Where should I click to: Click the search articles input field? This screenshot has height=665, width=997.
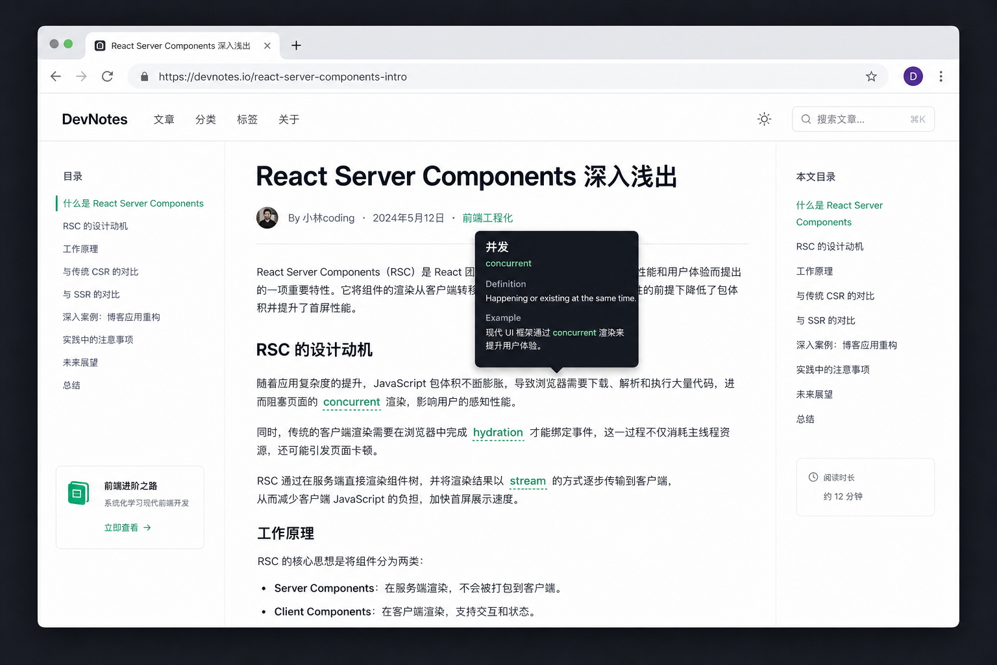[863, 119]
